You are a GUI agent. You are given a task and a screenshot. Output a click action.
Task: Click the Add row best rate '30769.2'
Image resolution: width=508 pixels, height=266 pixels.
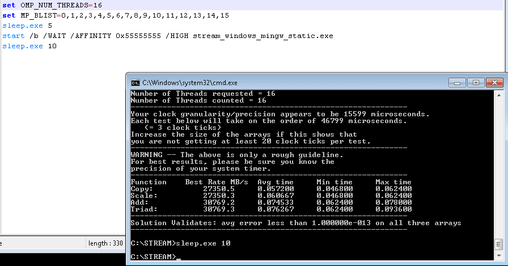coord(219,202)
